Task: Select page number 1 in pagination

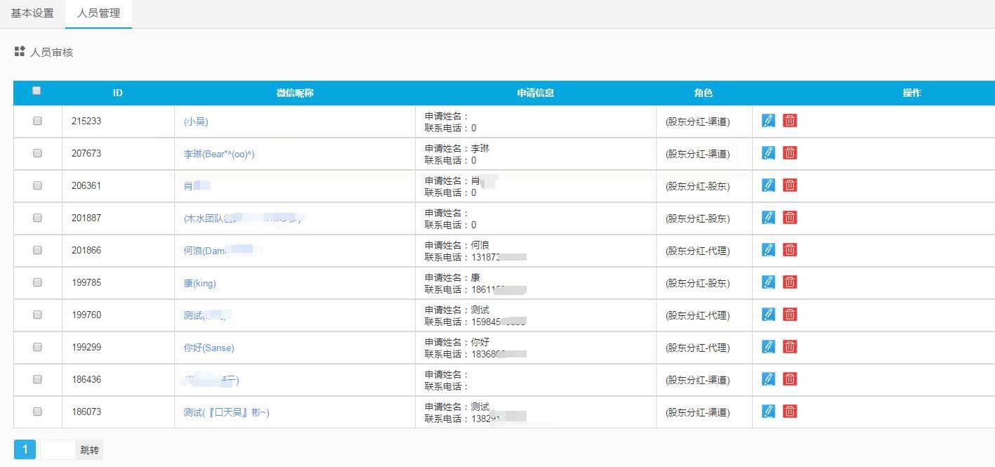Action: click(x=25, y=449)
